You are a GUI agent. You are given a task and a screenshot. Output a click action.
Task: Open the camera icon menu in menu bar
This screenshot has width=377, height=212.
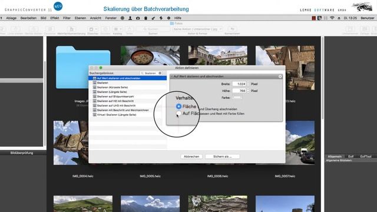click(x=138, y=18)
